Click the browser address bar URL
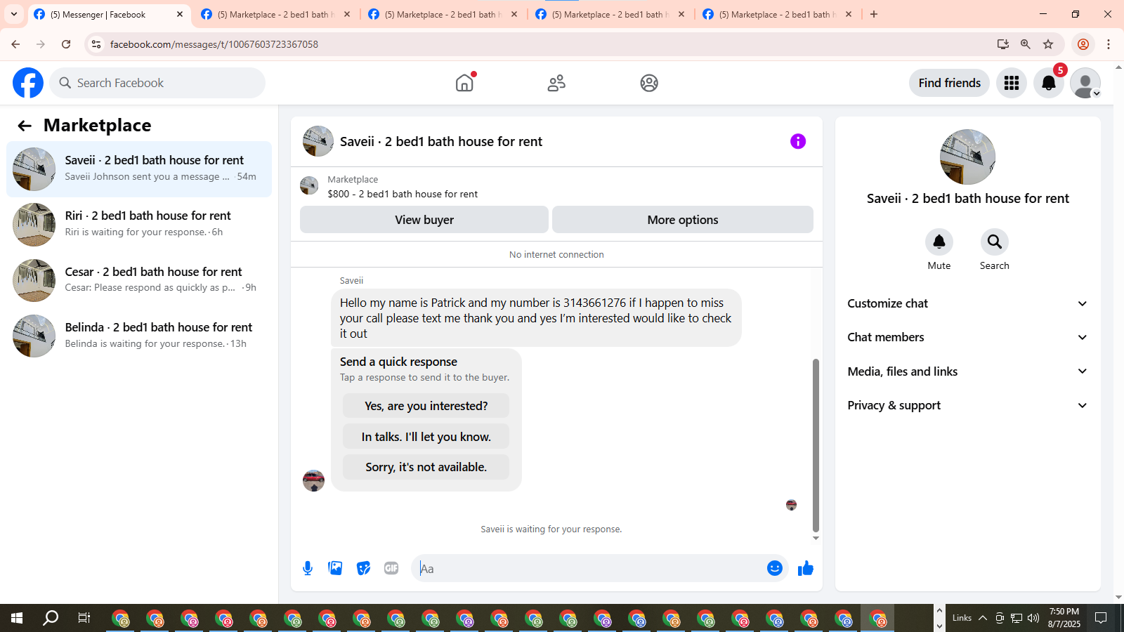Screen dimensions: 1124x632 point(214,44)
